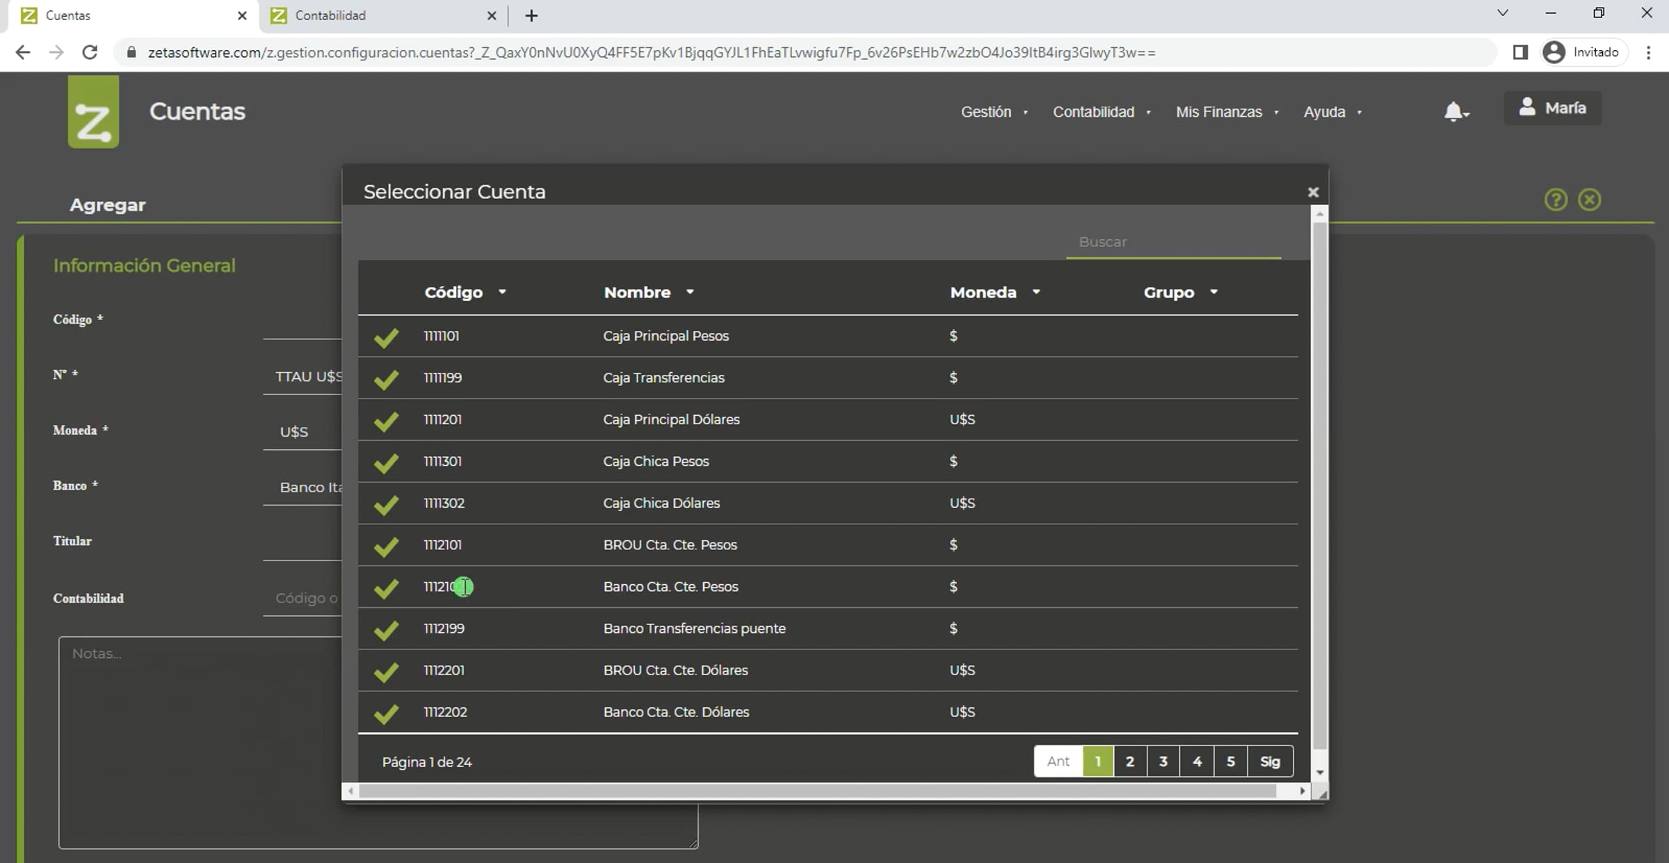This screenshot has height=863, width=1669.
Task: Click checkmark beside Caja Chica Dólares
Action: click(386, 504)
